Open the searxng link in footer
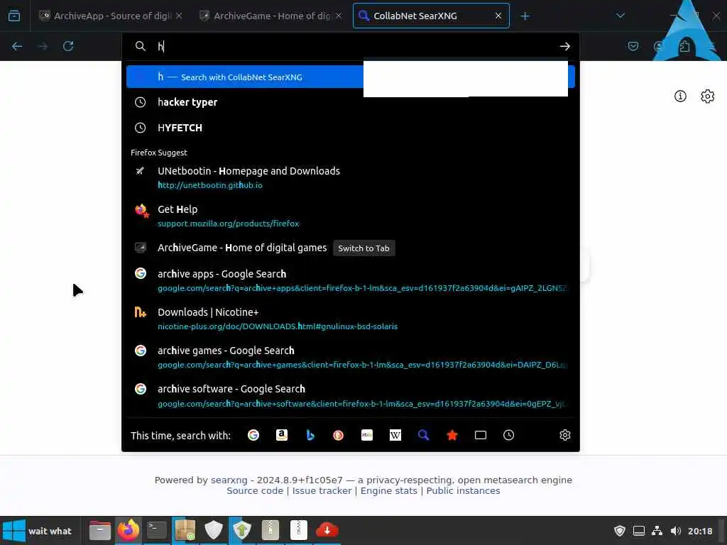Screen dimensions: 727x545 tap(229, 480)
